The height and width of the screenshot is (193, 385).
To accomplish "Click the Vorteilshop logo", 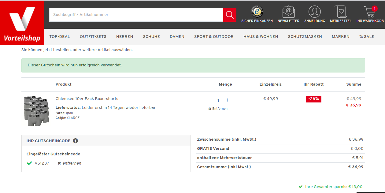I will (x=22, y=23).
